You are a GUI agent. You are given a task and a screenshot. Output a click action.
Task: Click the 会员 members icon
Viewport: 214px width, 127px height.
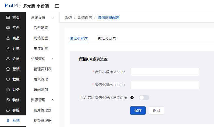8,59
